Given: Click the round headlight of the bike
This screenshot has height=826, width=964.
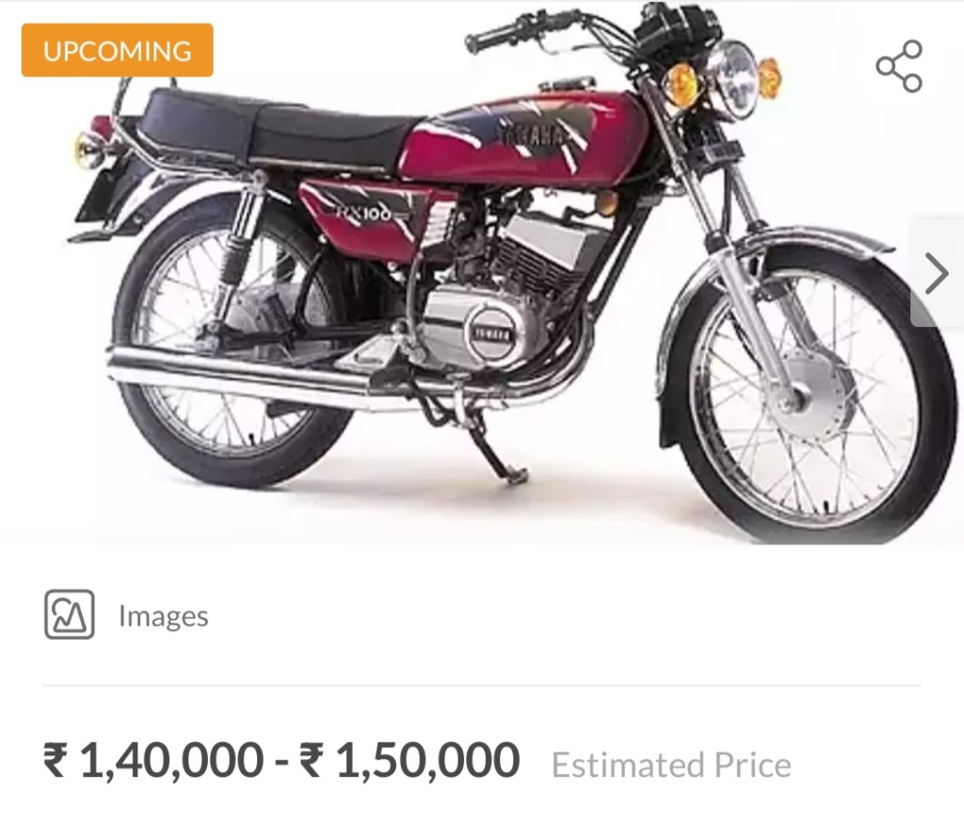Looking at the screenshot, I should (731, 79).
